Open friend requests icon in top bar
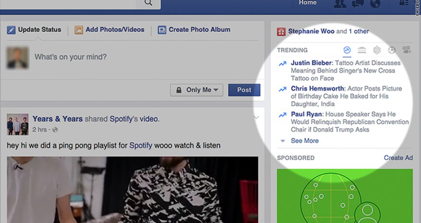Viewport: 421px width, 223px height. pyautogui.click(x=340, y=3)
